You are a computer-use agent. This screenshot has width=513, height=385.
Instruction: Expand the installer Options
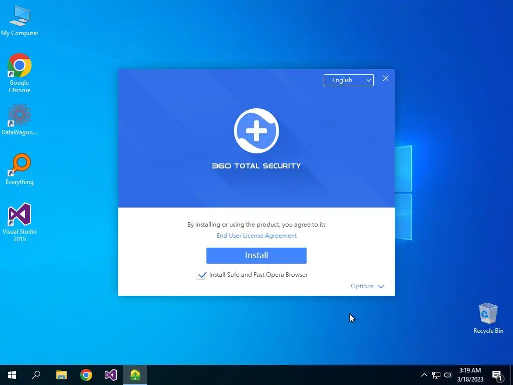point(367,286)
